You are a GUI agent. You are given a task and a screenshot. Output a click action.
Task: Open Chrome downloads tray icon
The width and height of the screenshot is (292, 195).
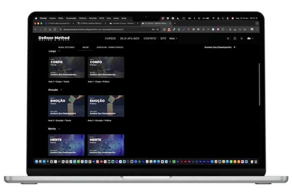(235, 29)
